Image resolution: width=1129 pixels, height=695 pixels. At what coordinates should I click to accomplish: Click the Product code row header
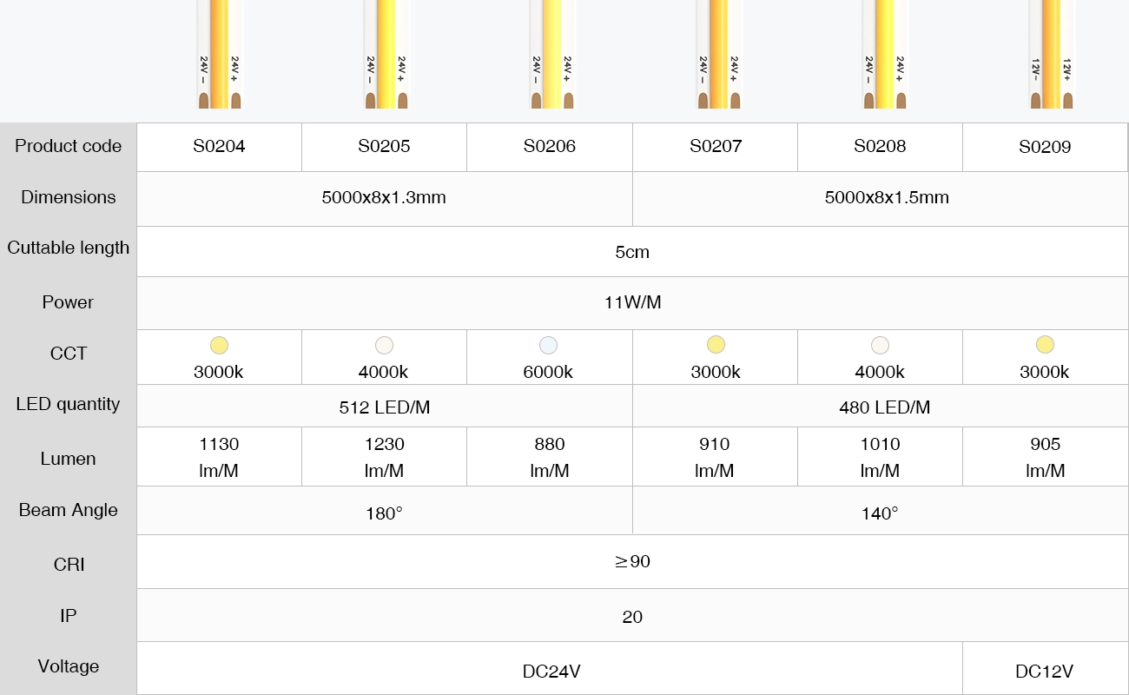point(68,146)
